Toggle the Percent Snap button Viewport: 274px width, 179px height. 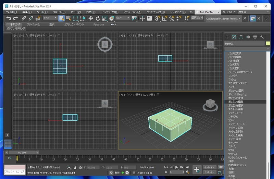(172, 18)
